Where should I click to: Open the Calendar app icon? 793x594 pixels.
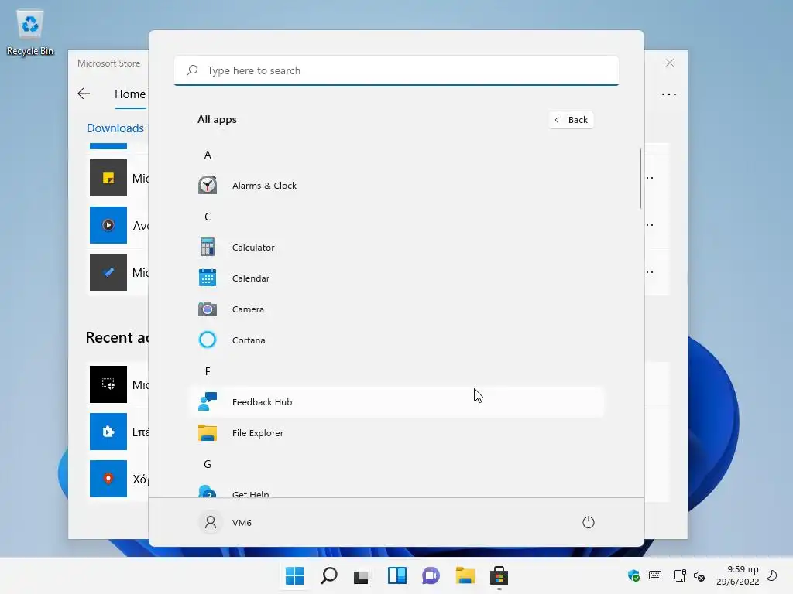pyautogui.click(x=208, y=278)
